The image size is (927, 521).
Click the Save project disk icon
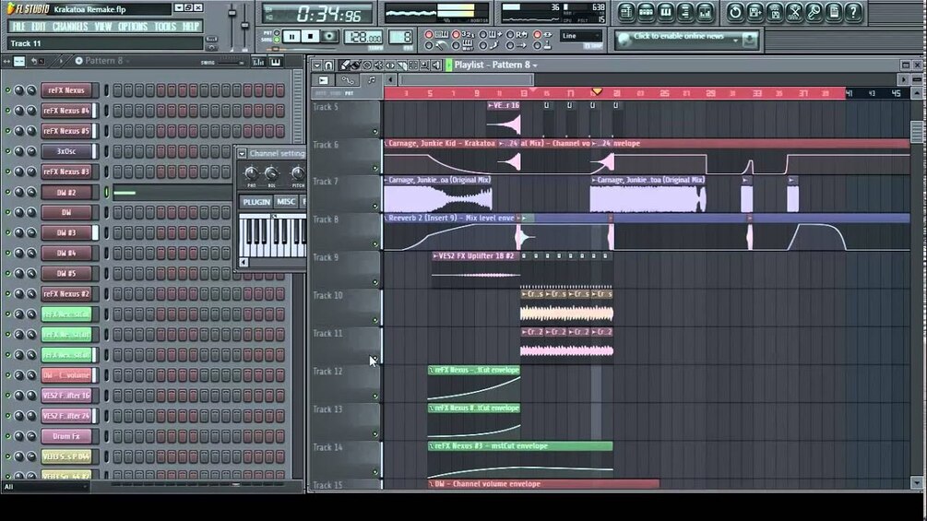755,12
